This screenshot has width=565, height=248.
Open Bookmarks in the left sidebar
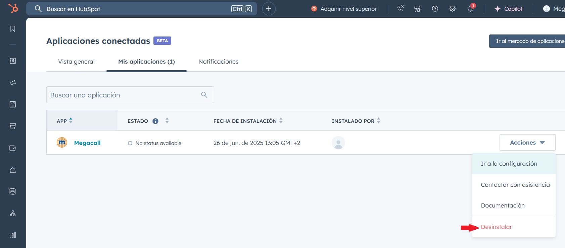click(x=13, y=29)
